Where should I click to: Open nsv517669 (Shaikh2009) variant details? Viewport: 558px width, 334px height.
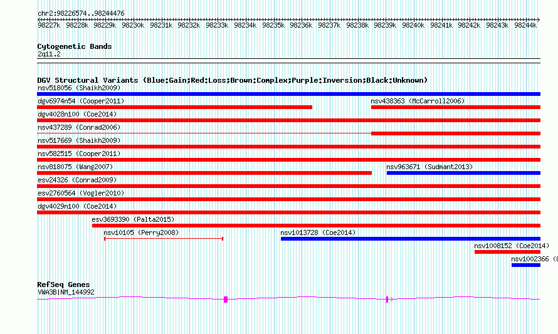click(79, 140)
